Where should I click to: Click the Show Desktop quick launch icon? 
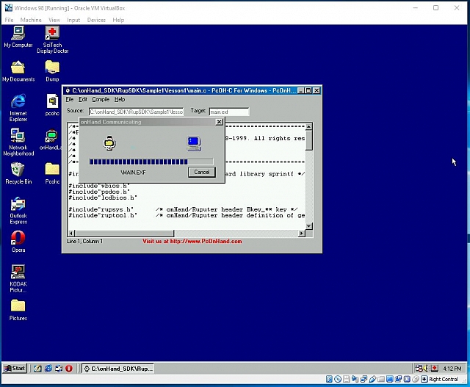click(x=37, y=369)
